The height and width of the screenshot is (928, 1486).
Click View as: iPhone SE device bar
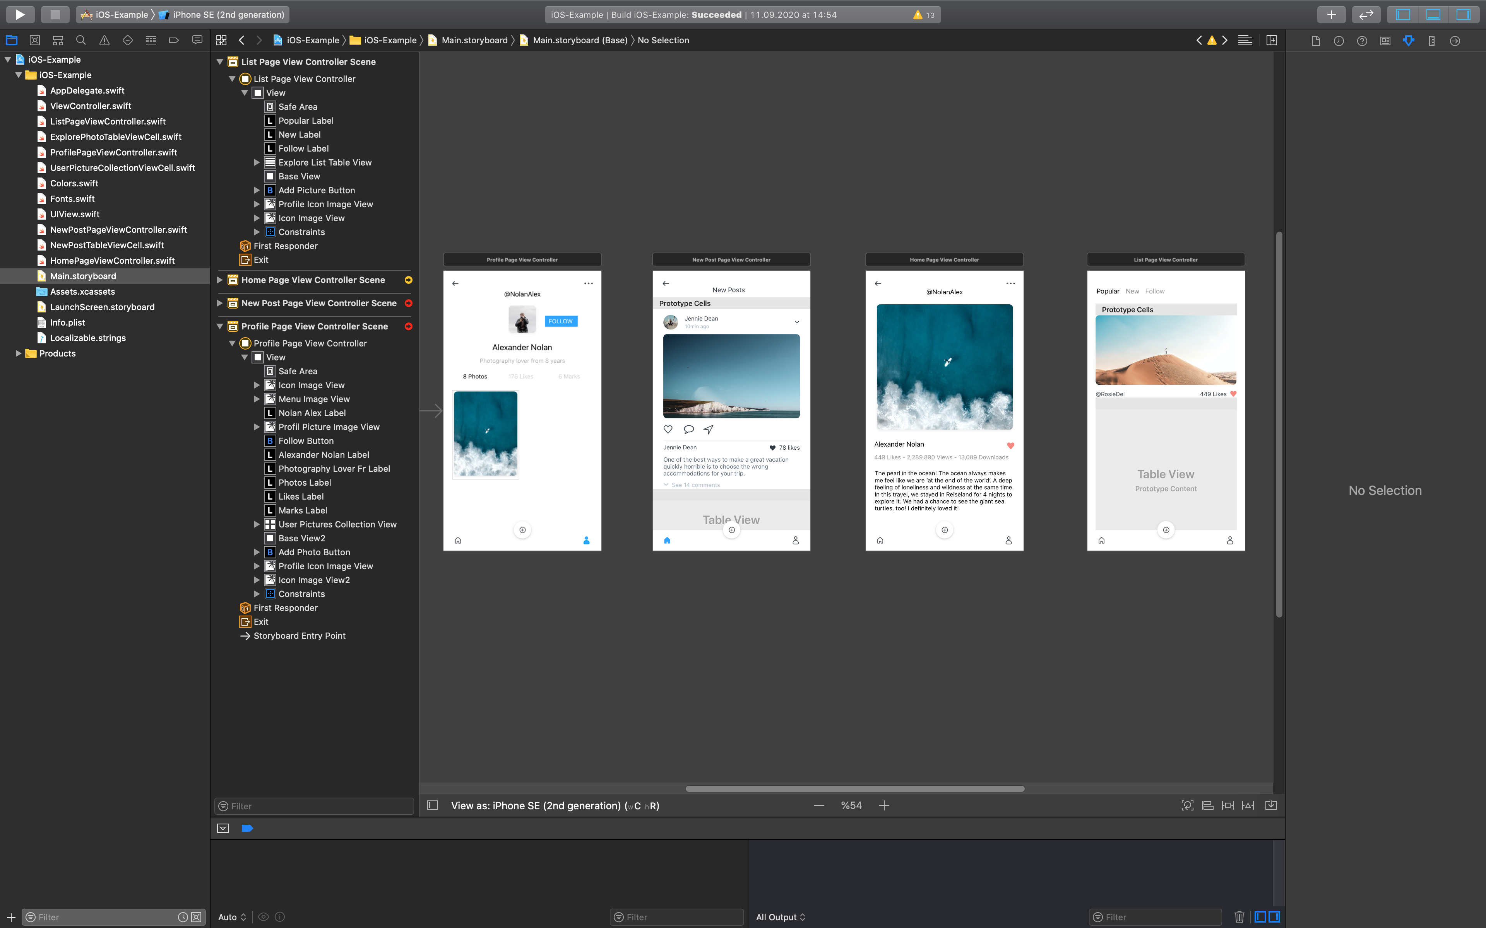[x=555, y=805]
